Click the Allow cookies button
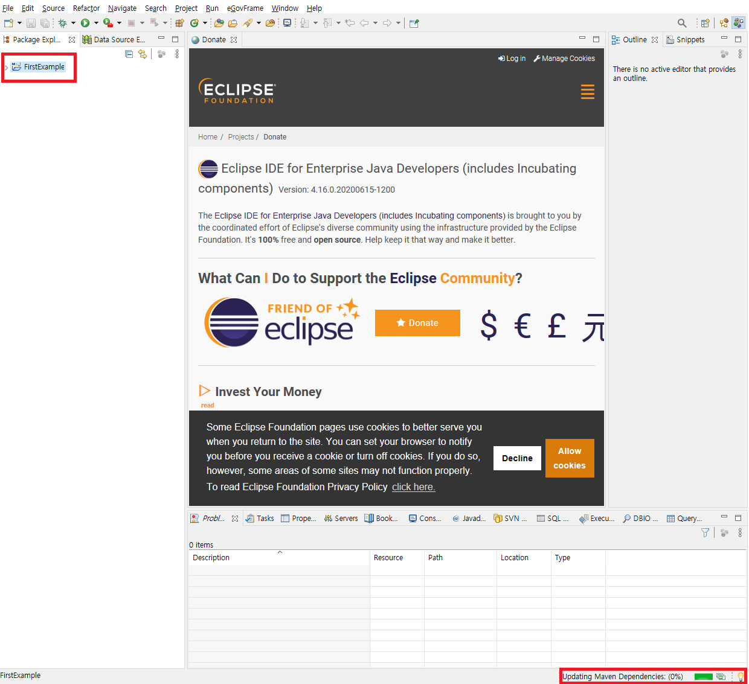749x684 pixels. pos(570,458)
